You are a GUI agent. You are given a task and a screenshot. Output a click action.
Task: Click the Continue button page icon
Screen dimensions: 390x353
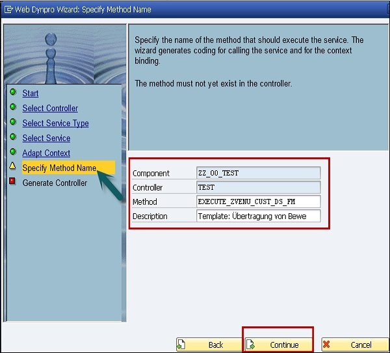pos(250,345)
